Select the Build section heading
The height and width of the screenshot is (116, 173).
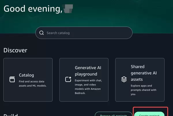coord(11,115)
